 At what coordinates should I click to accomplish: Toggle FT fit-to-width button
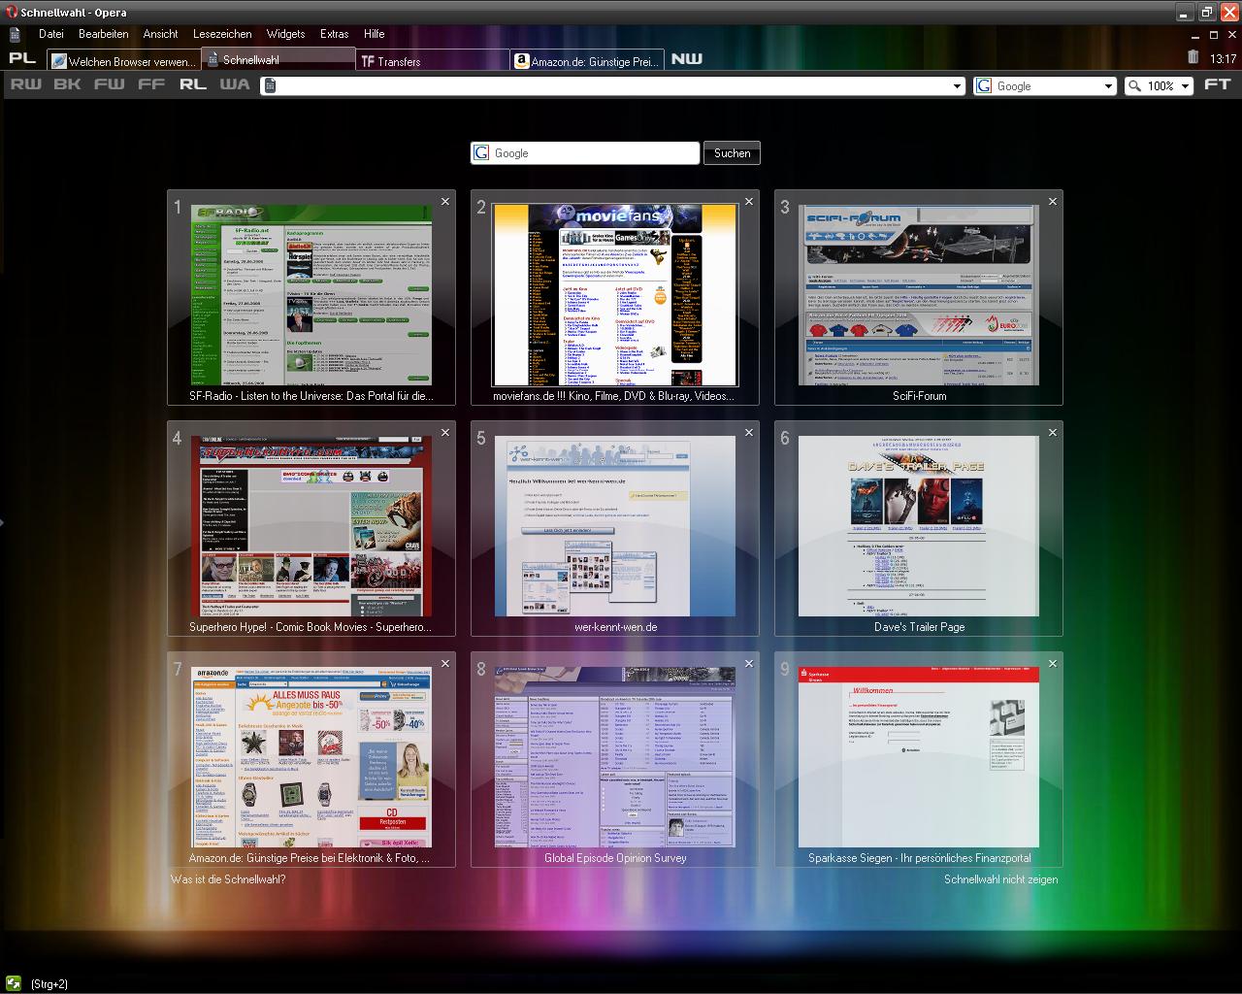tap(1217, 84)
